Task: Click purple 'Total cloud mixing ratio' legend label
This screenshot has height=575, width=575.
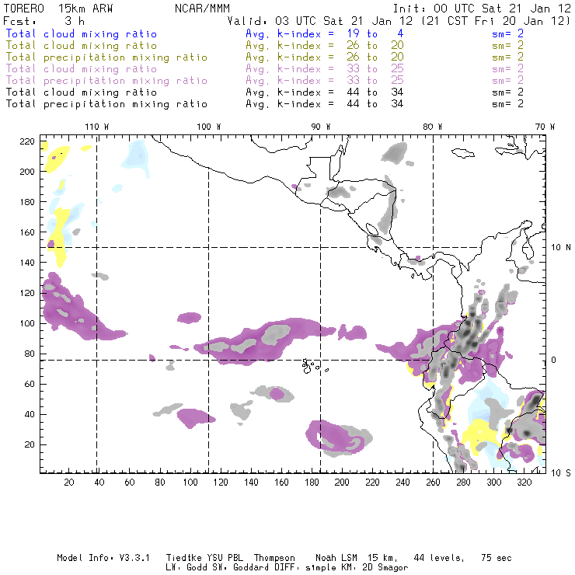Action: pyautogui.click(x=82, y=69)
